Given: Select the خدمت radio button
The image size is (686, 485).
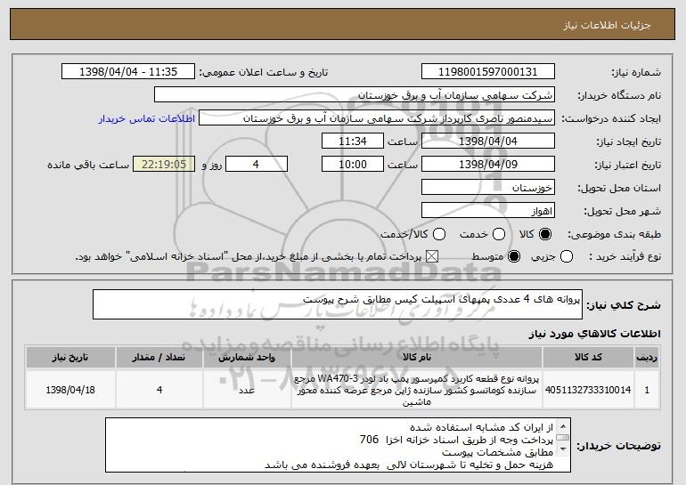Looking at the screenshot, I should tap(499, 234).
